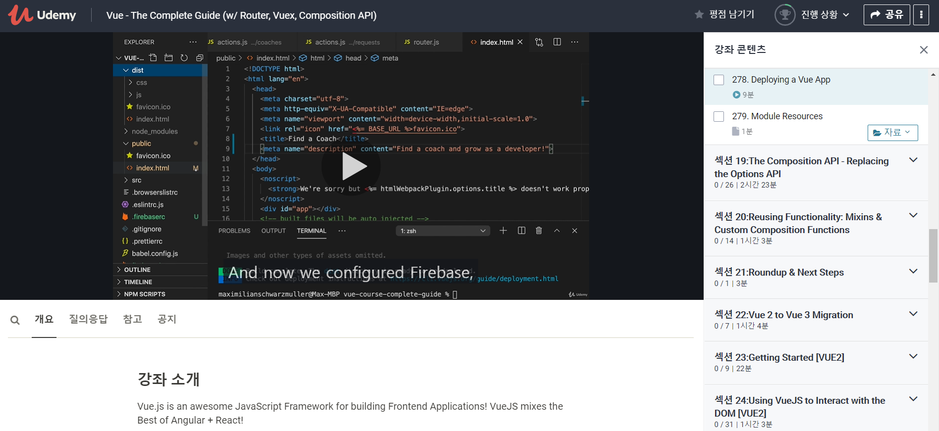Click the document icon under Module Resources
Image resolution: width=939 pixels, height=431 pixels.
[x=736, y=131]
